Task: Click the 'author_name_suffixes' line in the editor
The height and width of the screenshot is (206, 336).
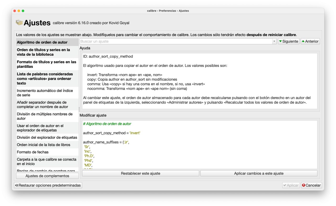Action: [x=106, y=142]
